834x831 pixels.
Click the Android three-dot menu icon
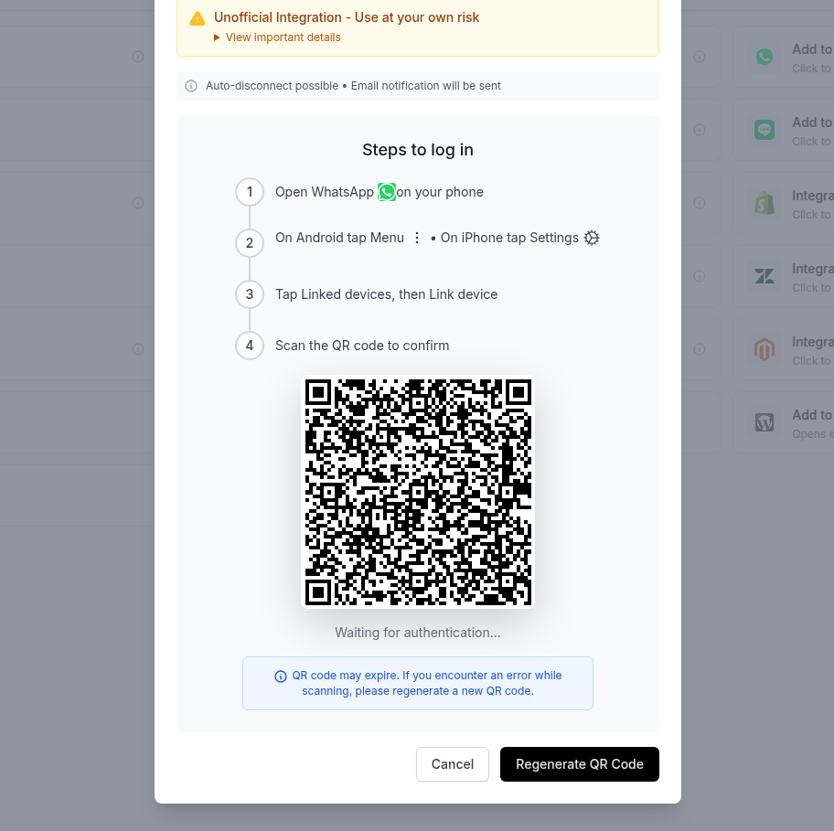(417, 238)
